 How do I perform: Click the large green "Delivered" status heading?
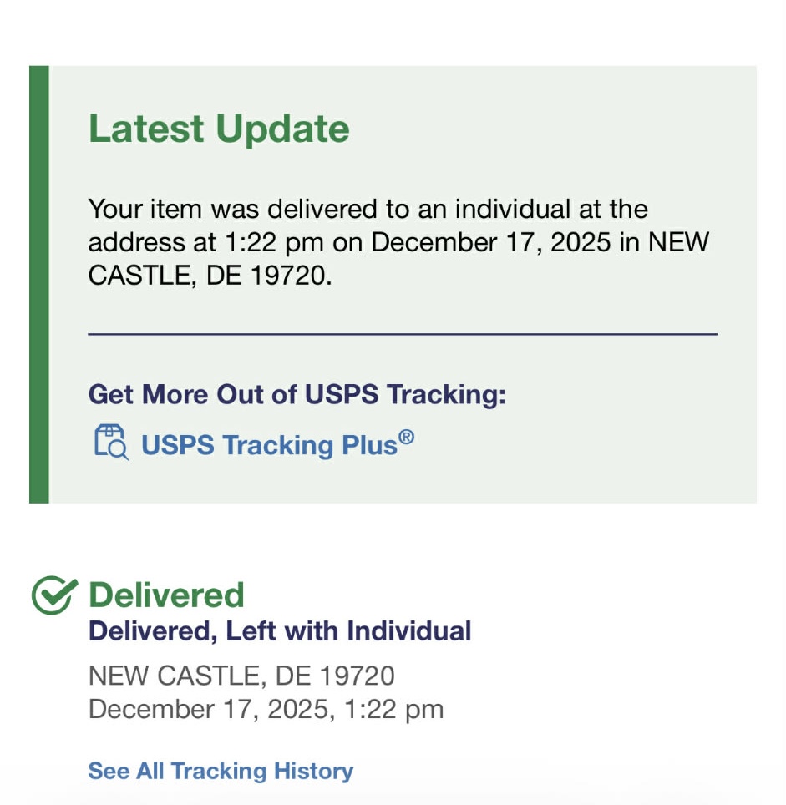[x=166, y=595]
